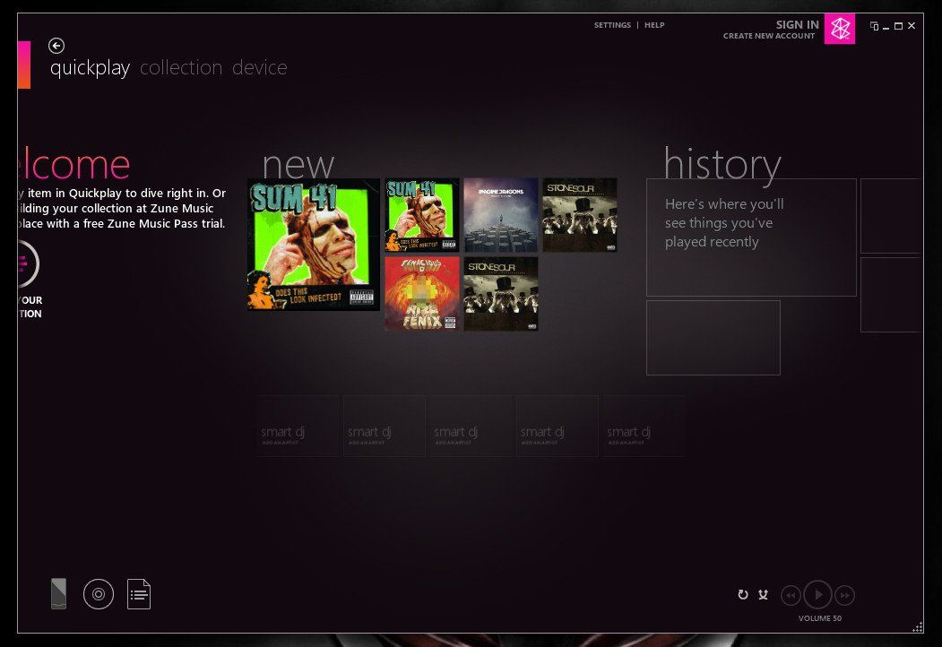
Task: Click the pink Zune logo tile
Action: click(x=839, y=29)
